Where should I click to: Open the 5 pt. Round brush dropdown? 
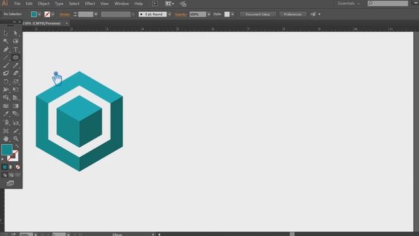(170, 14)
